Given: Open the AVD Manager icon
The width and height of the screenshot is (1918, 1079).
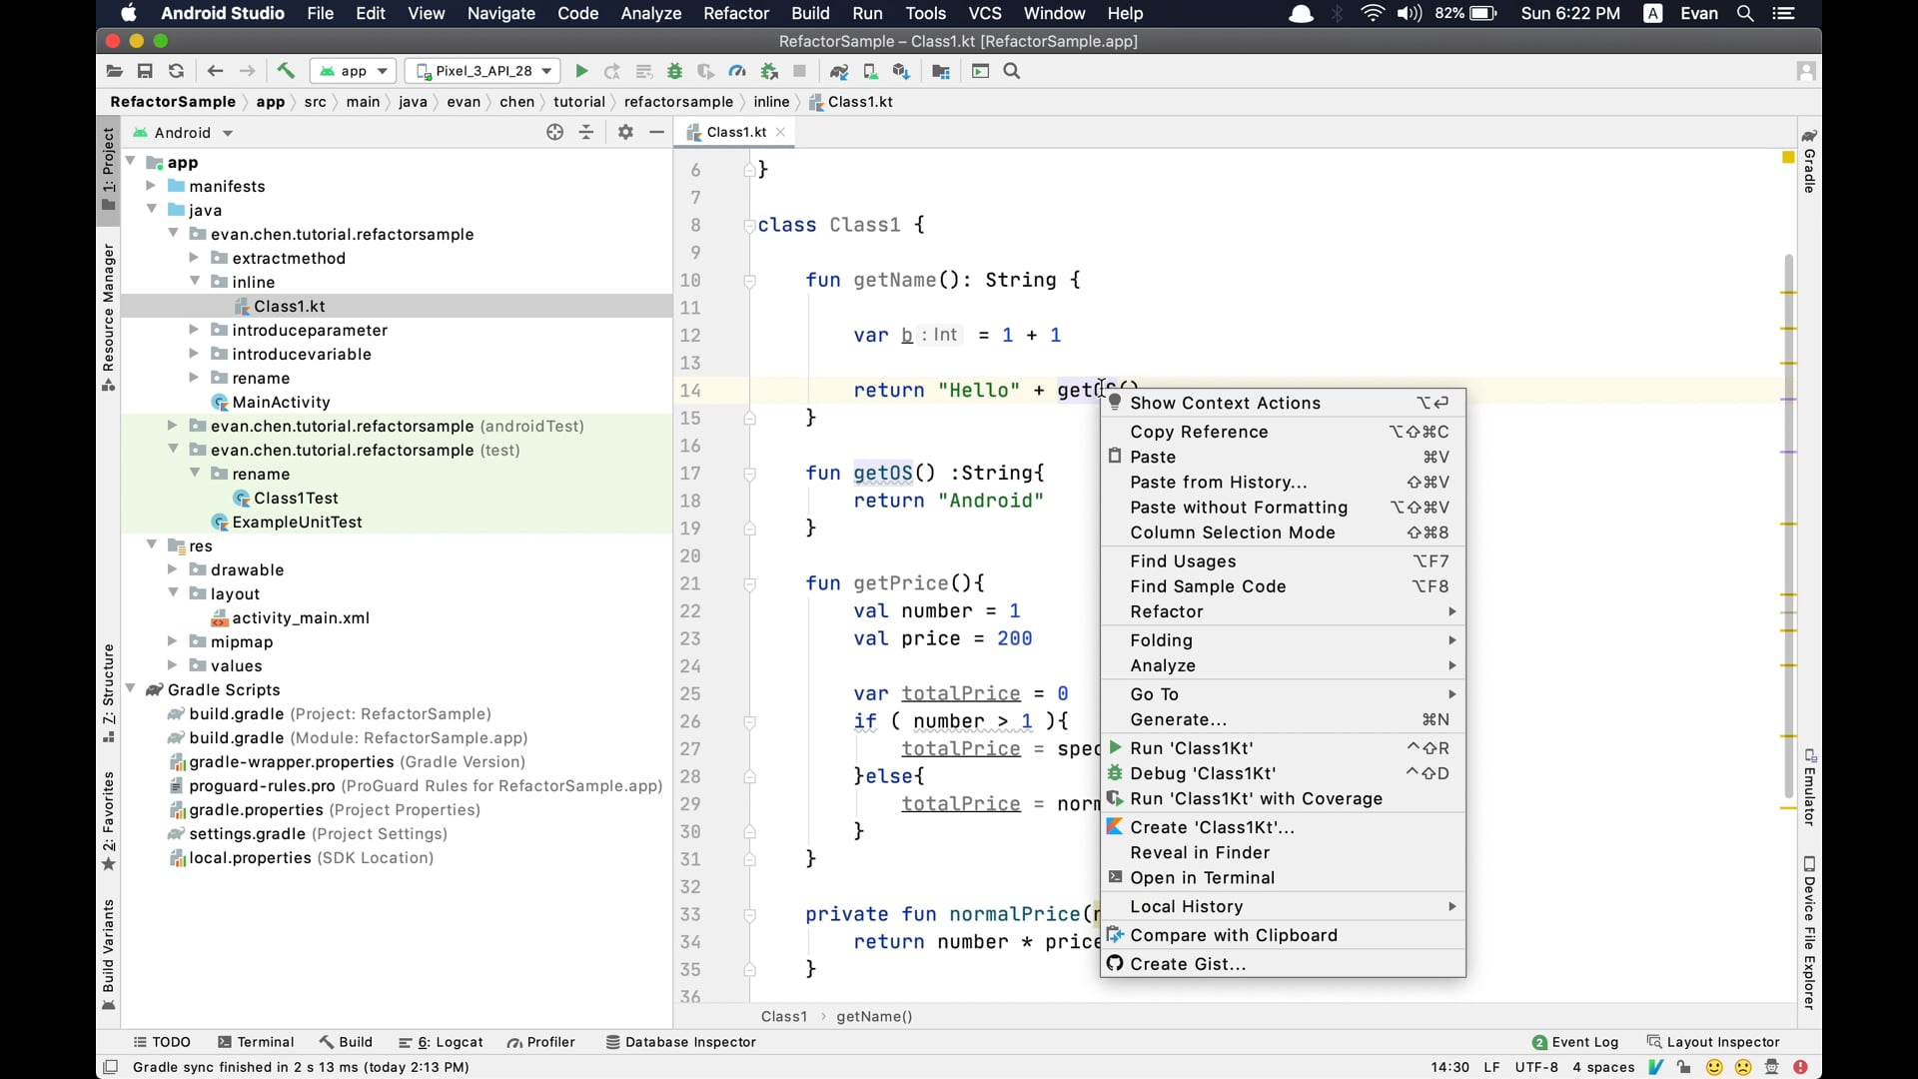Looking at the screenshot, I should (870, 71).
